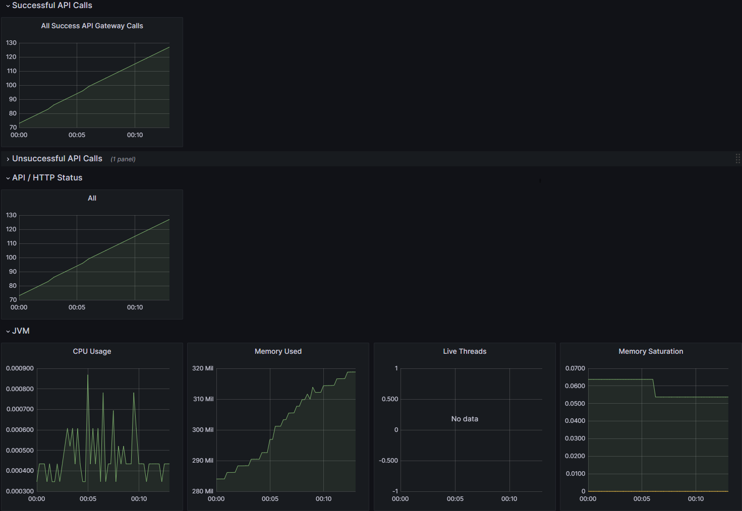
Task: Open the All Success API Gateway Calls panel title
Action: [92, 26]
